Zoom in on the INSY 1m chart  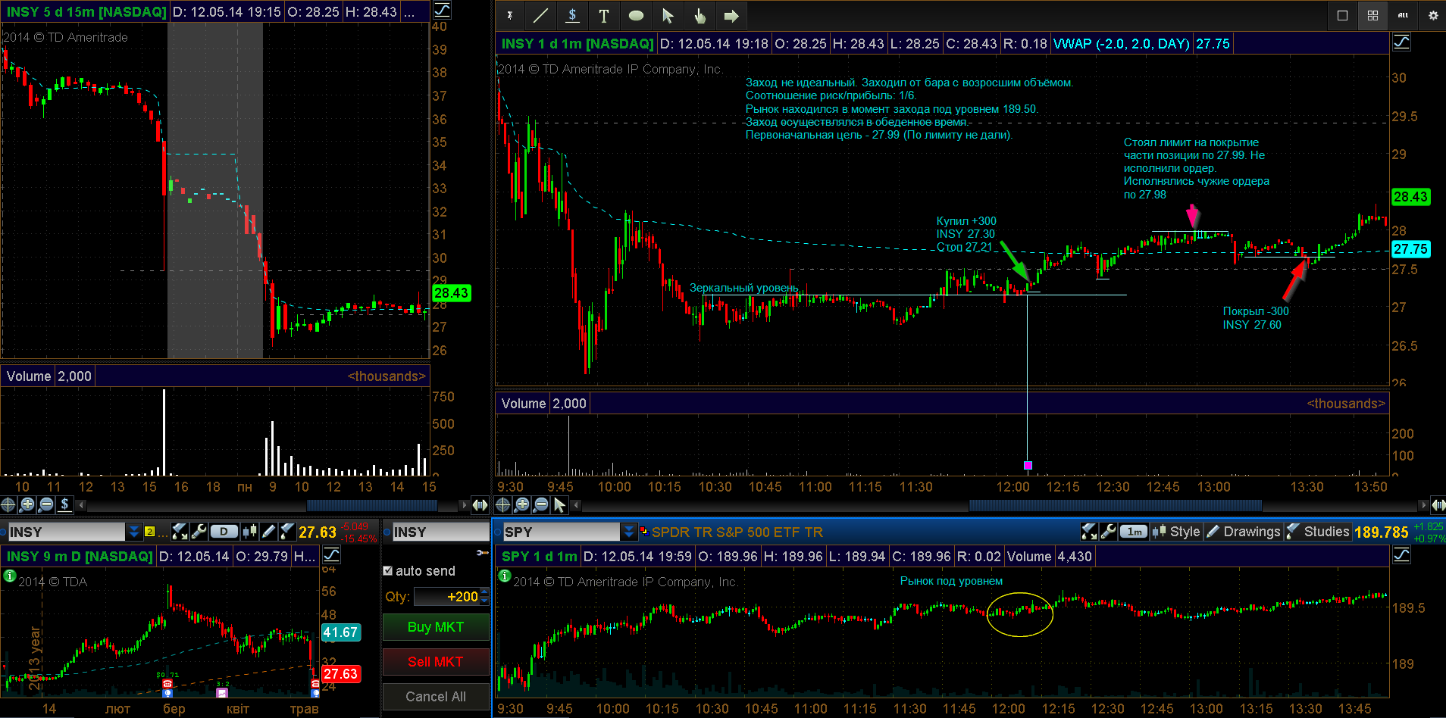point(522,504)
